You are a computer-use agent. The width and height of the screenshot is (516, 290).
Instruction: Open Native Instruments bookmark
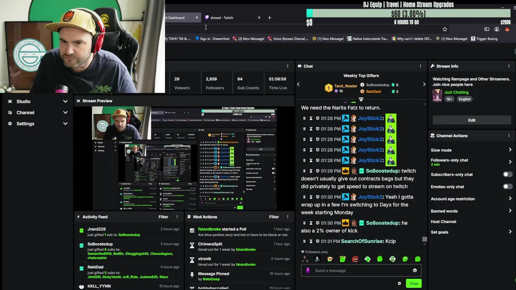(367, 39)
